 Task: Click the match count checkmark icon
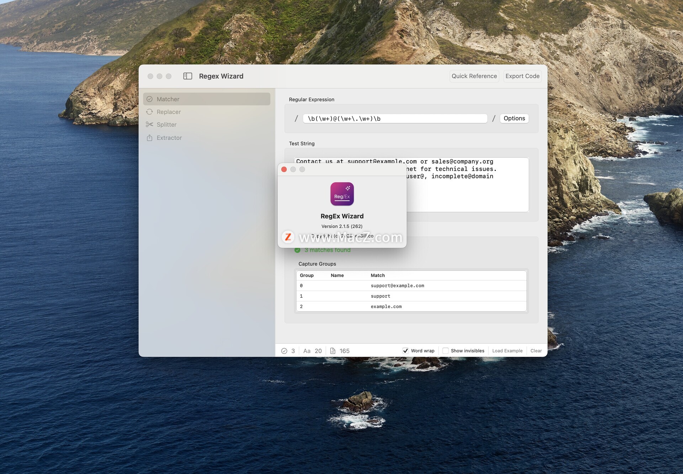pos(284,351)
